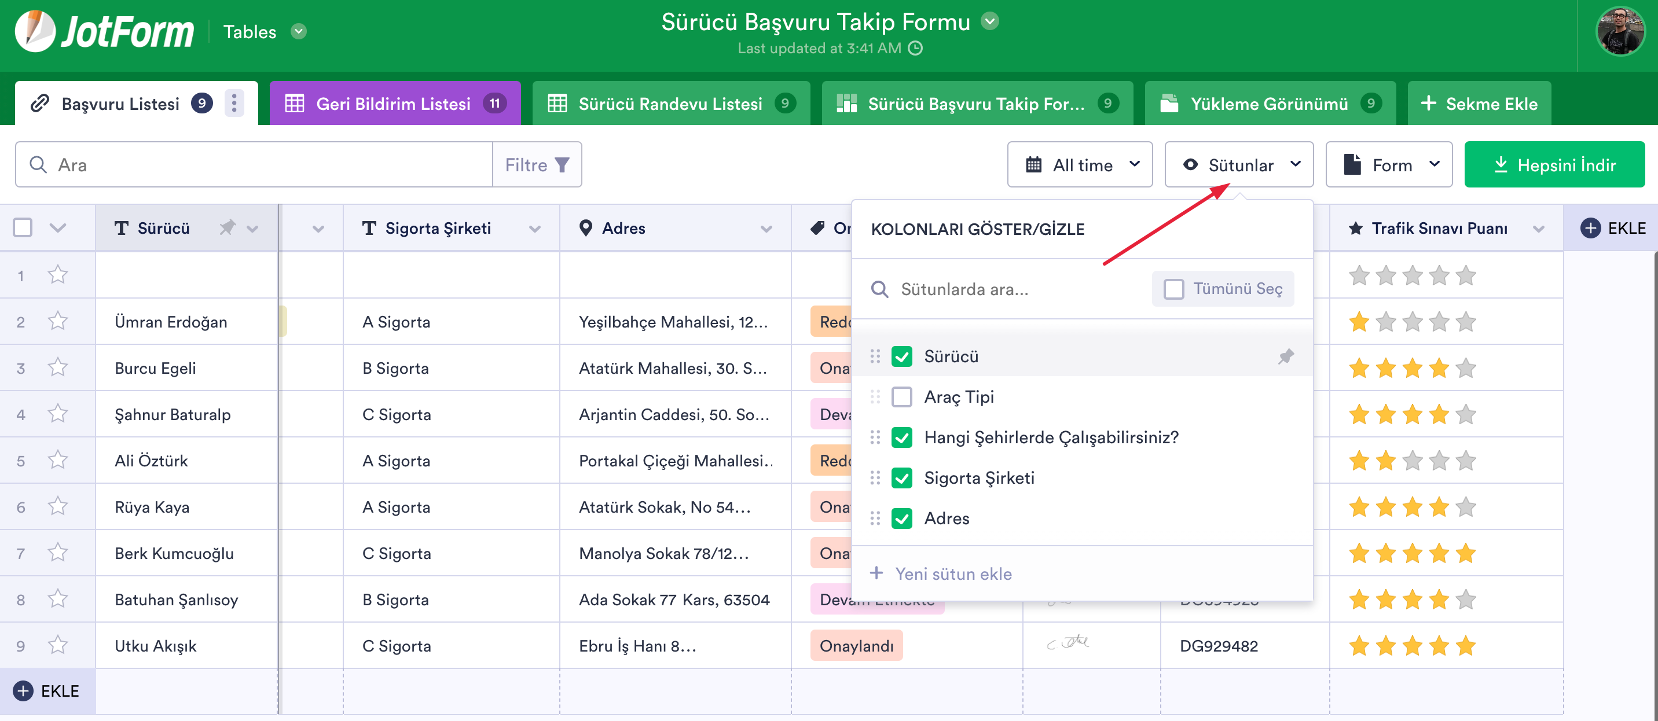This screenshot has width=1658, height=721.
Task: Click the pin icon next to Sürücü in column list
Action: [1285, 356]
